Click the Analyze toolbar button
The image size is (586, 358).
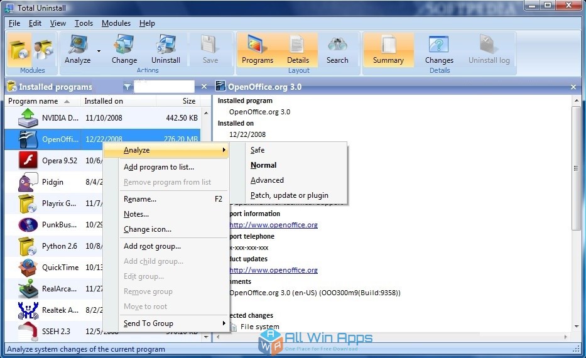click(77, 50)
